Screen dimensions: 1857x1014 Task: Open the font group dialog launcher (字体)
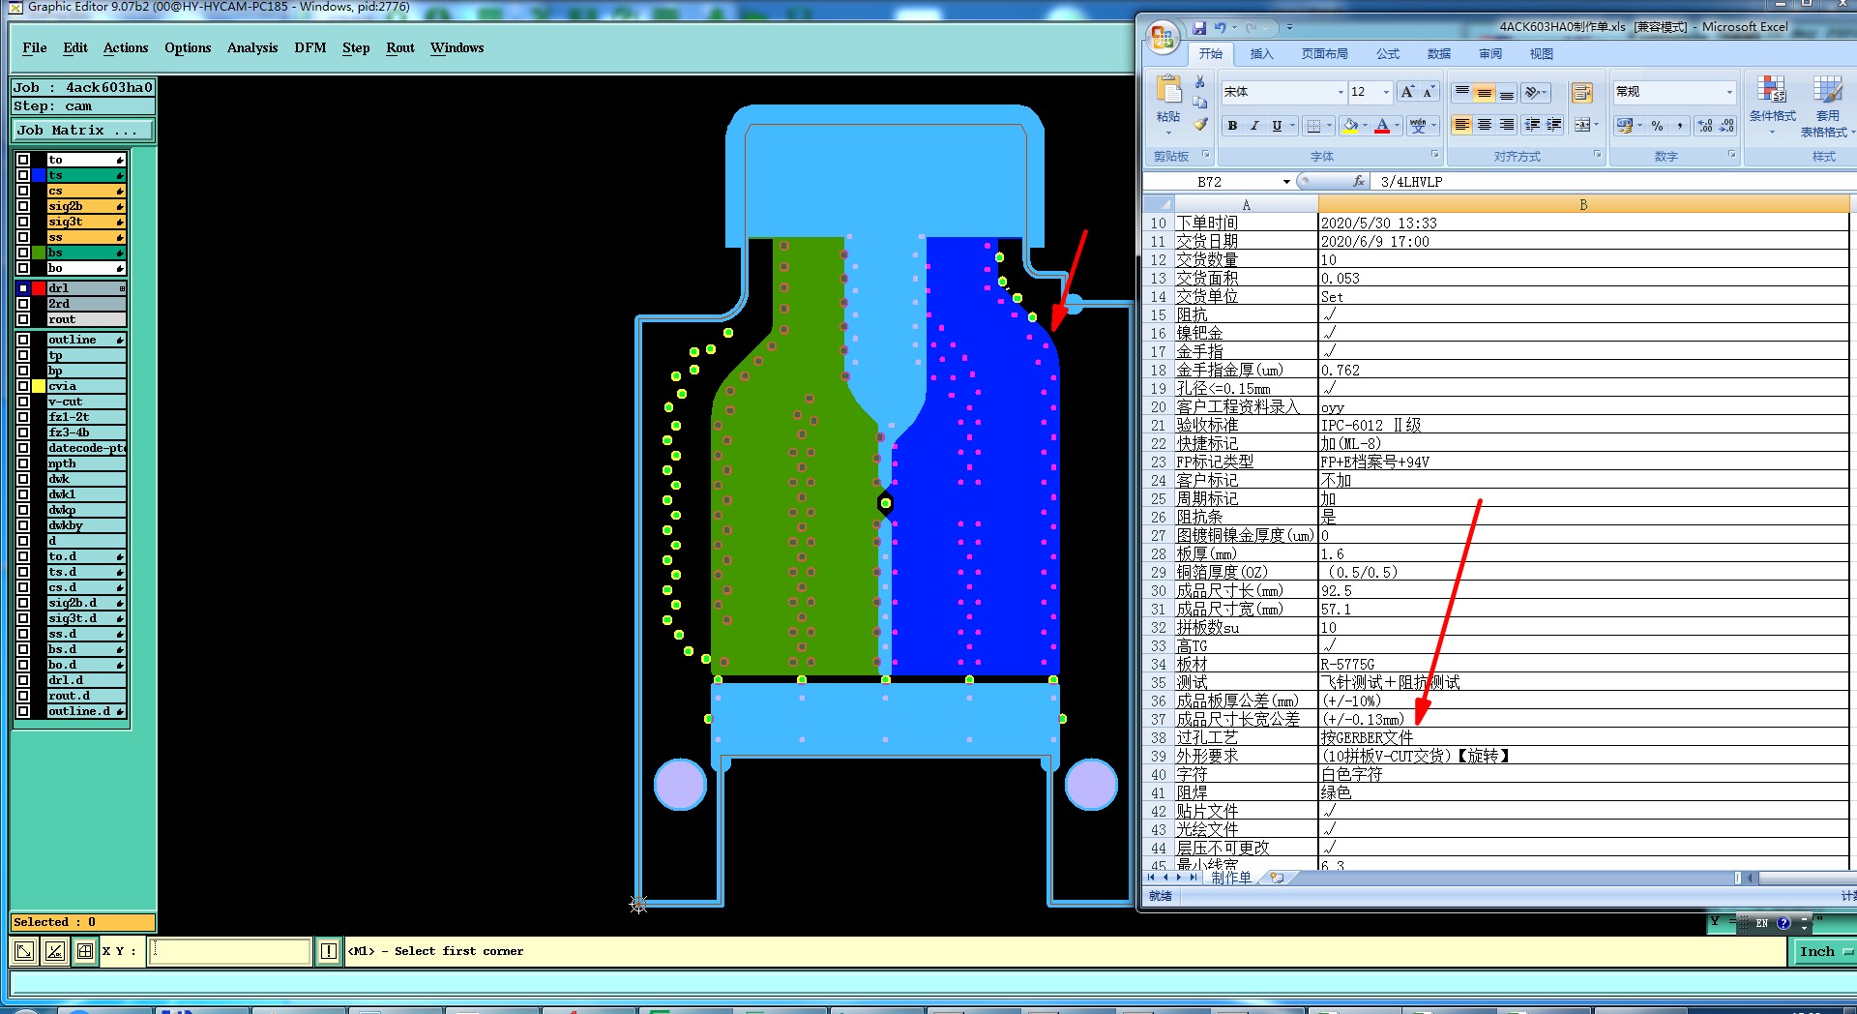pyautogui.click(x=1434, y=155)
